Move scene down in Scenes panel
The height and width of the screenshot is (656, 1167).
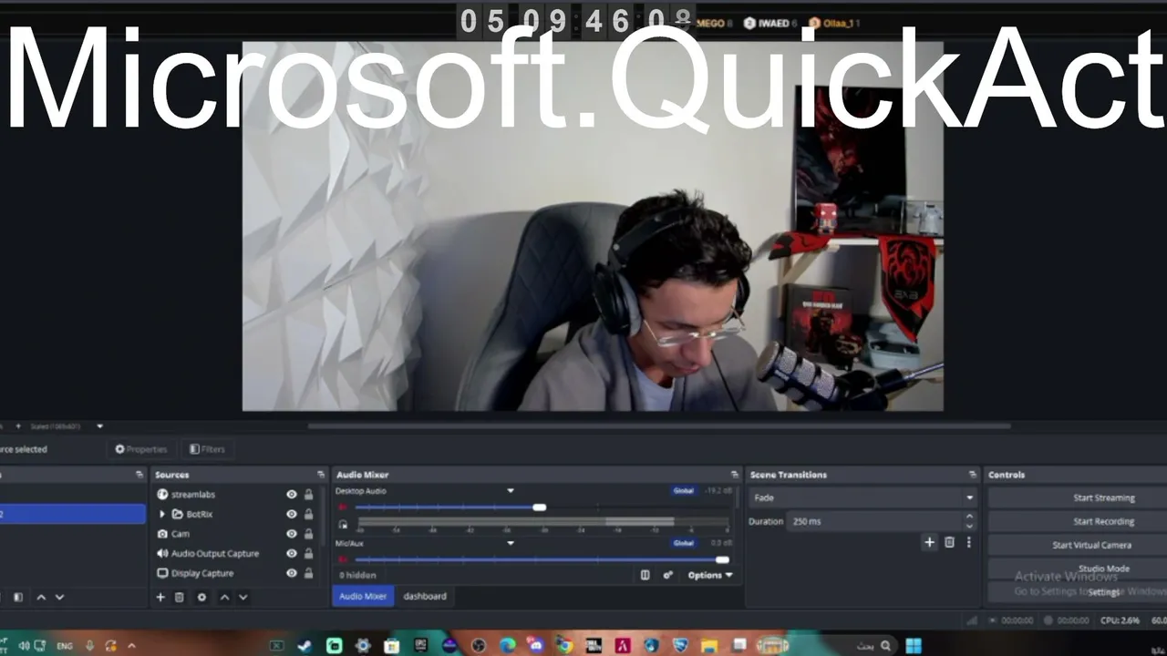click(59, 598)
